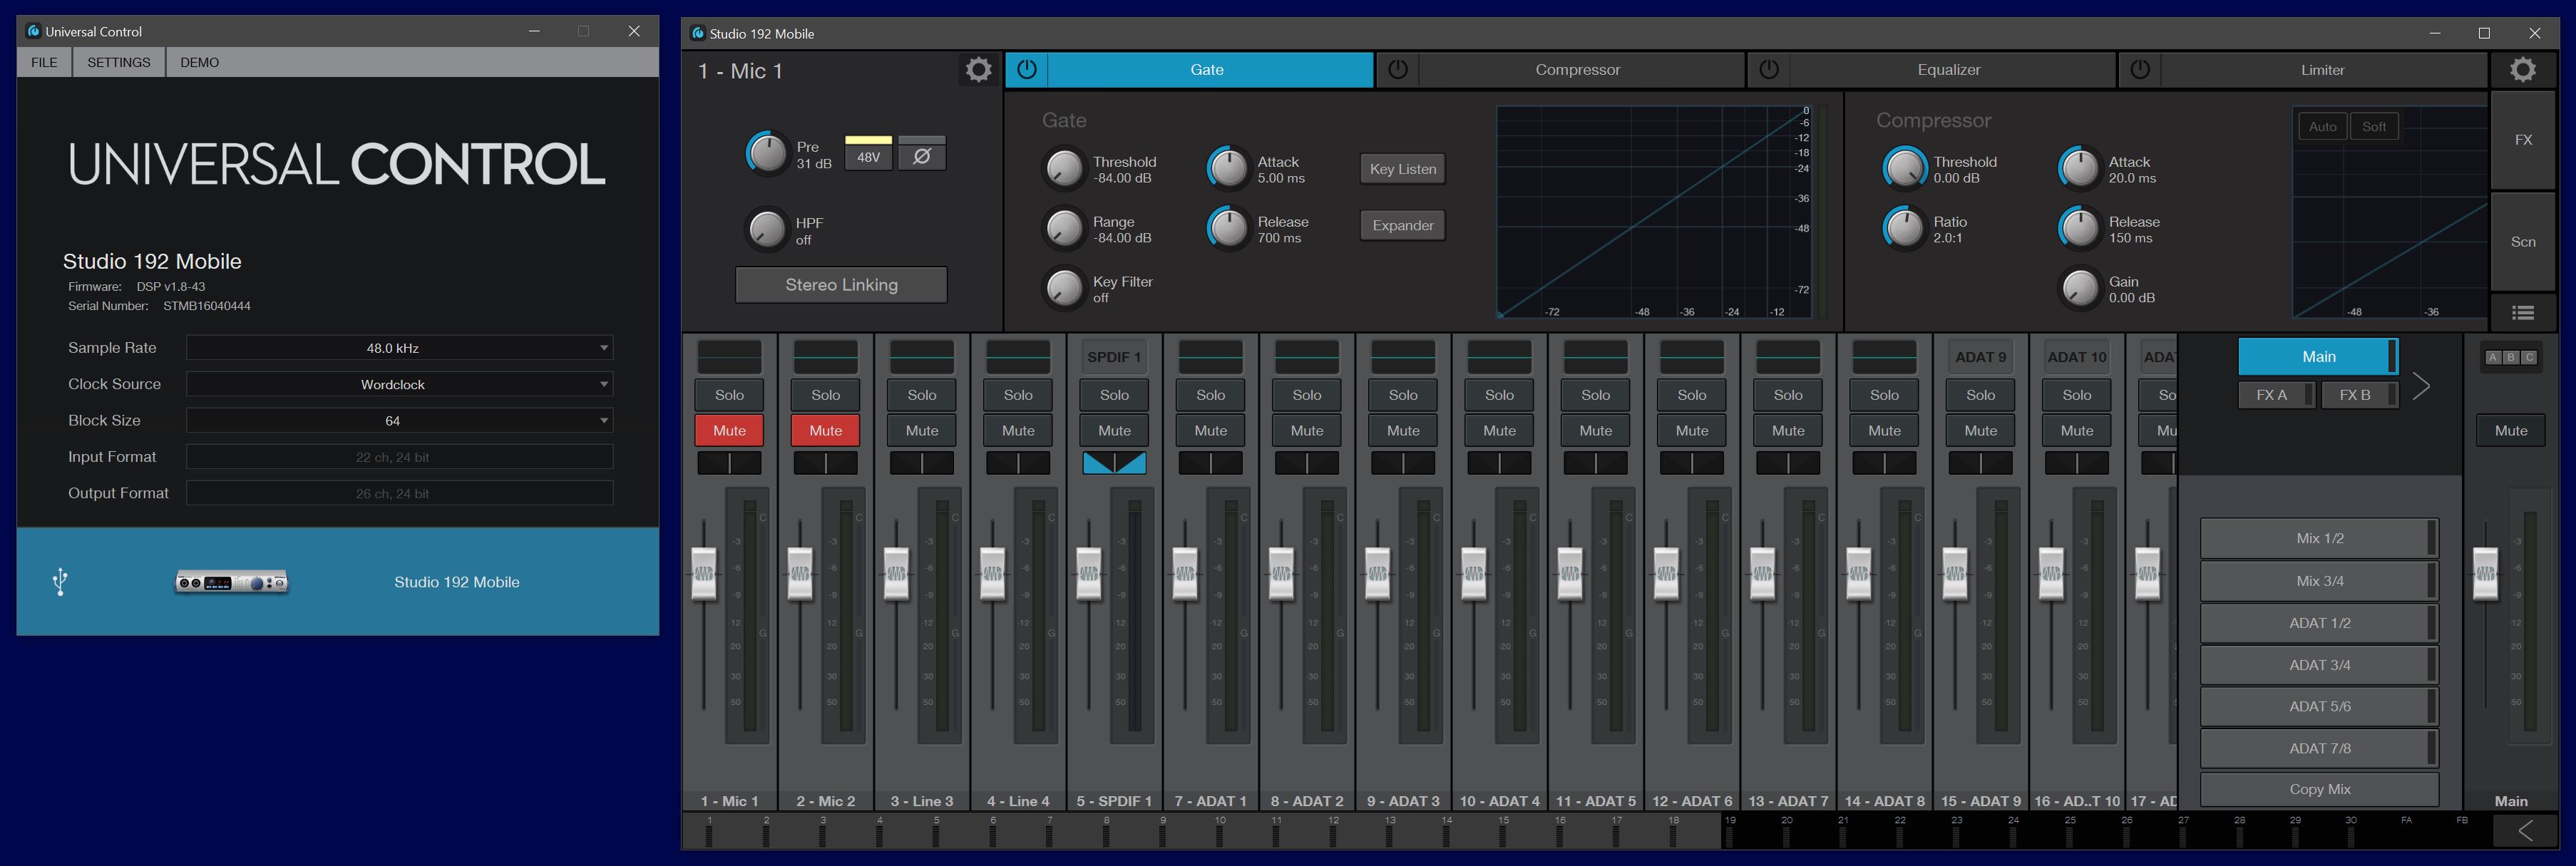Image resolution: width=2576 pixels, height=866 pixels.
Task: Switch to the Compressor tab
Action: point(1577,70)
